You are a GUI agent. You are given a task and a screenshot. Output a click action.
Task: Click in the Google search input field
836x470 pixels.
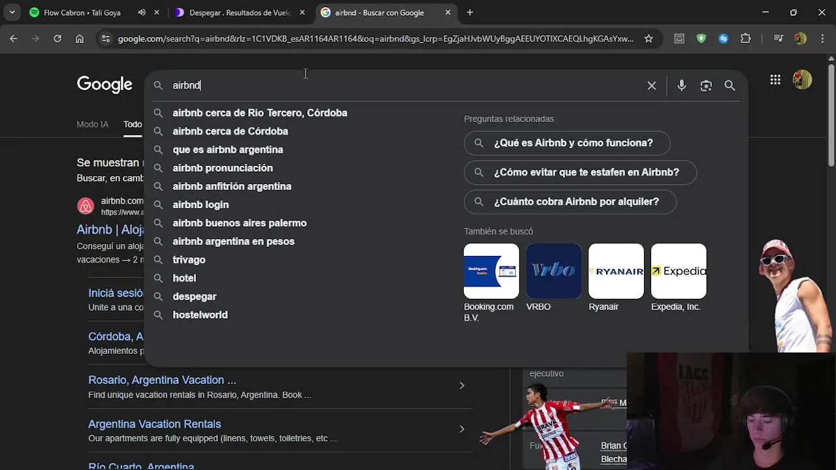405,86
